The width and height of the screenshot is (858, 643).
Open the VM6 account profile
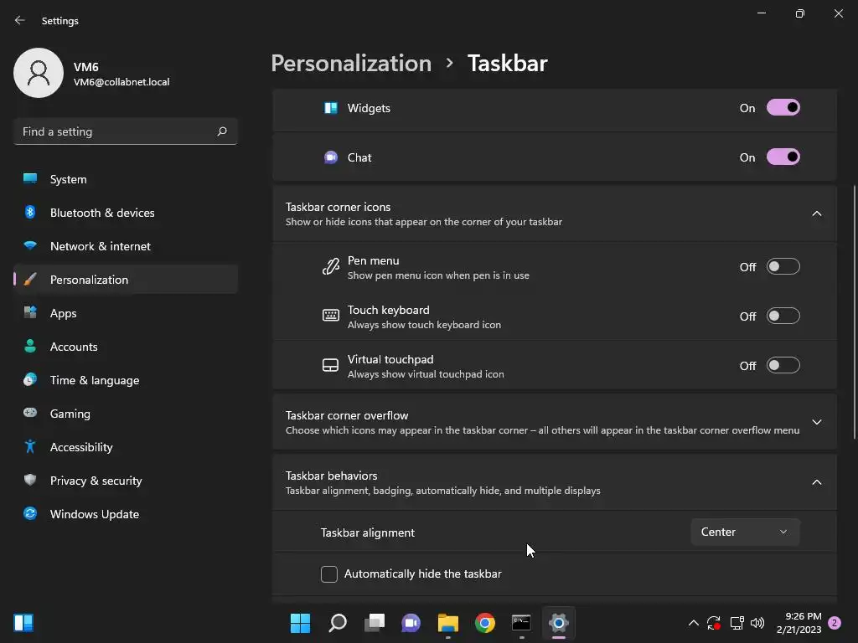(92, 74)
